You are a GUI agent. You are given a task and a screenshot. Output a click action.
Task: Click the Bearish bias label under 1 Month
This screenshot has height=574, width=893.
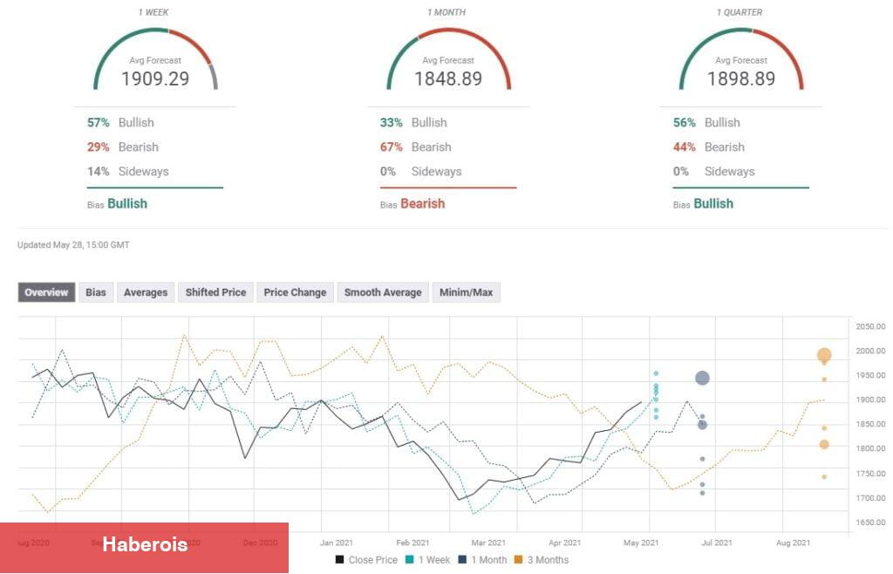pos(422,203)
